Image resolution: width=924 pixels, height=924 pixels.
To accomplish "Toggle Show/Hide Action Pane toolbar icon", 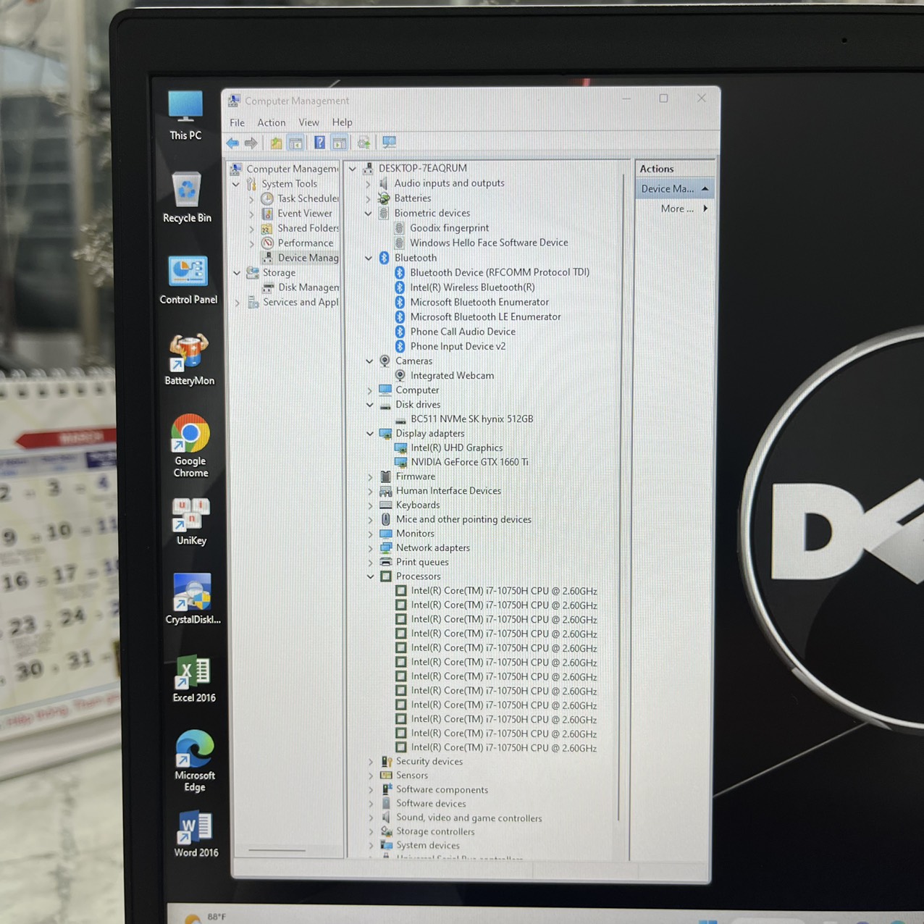I will [340, 143].
